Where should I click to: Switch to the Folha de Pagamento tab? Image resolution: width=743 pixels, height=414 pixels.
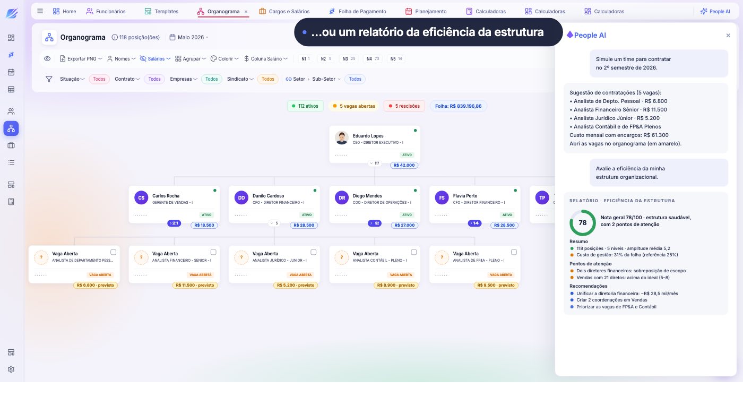pos(357,11)
